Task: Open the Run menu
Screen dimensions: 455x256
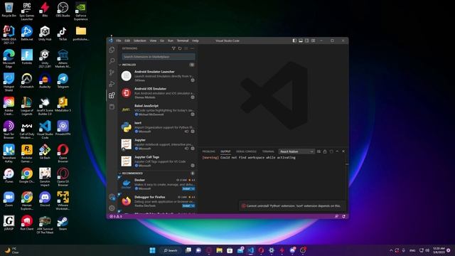Action: [171, 41]
